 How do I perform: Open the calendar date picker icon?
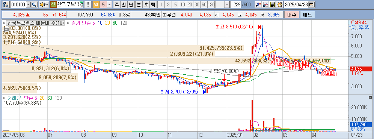[x=311, y=4]
